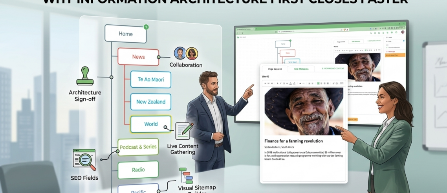Image resolution: width=447 pixels, height=193 pixels.
Task: Click the Podcast & Series sitemap node
Action: pyautogui.click(x=138, y=147)
